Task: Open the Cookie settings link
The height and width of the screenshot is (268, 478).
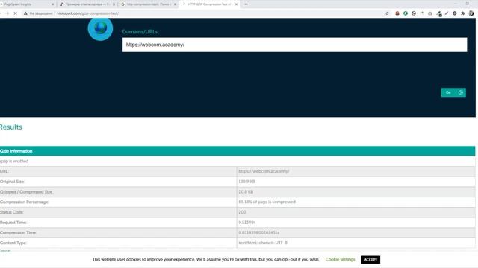Action: point(341,260)
